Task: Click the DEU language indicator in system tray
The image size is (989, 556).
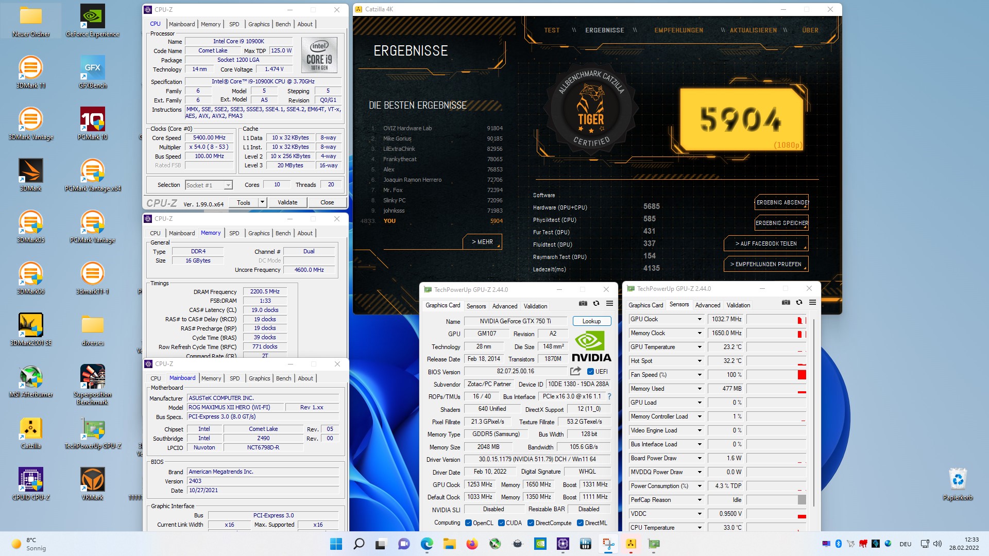Action: coord(905,544)
